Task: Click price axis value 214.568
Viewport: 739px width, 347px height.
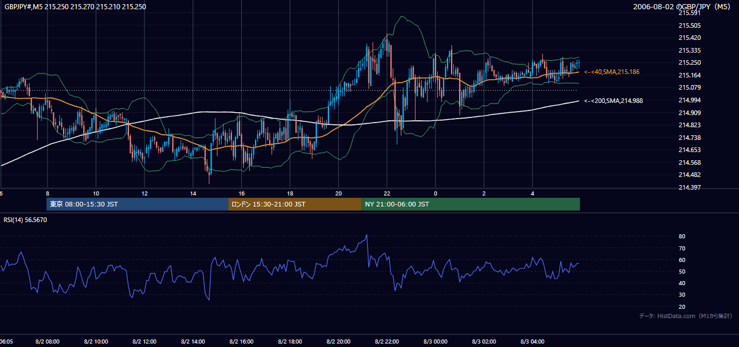Action: pyautogui.click(x=689, y=163)
